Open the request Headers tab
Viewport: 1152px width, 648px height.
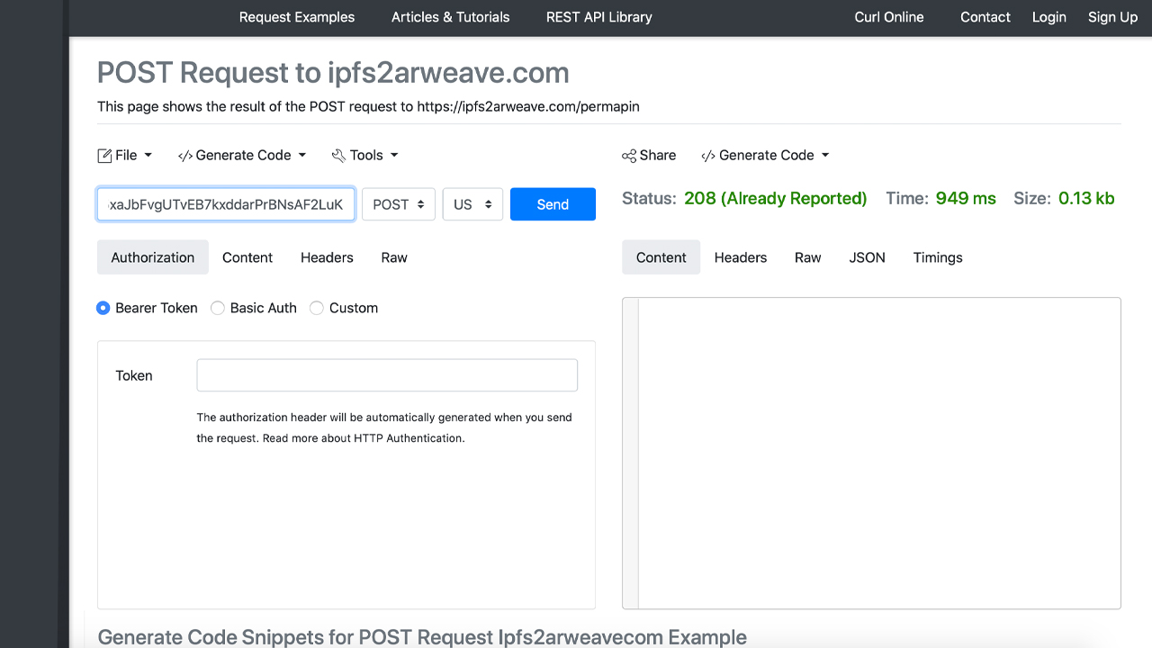[x=327, y=257]
